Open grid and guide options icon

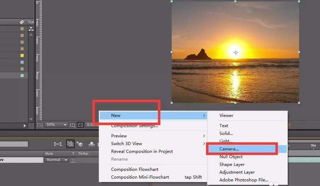point(73,125)
